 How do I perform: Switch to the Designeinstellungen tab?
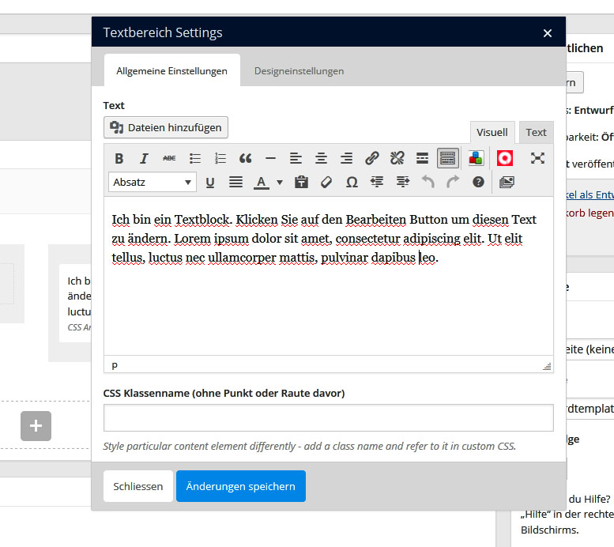(299, 71)
